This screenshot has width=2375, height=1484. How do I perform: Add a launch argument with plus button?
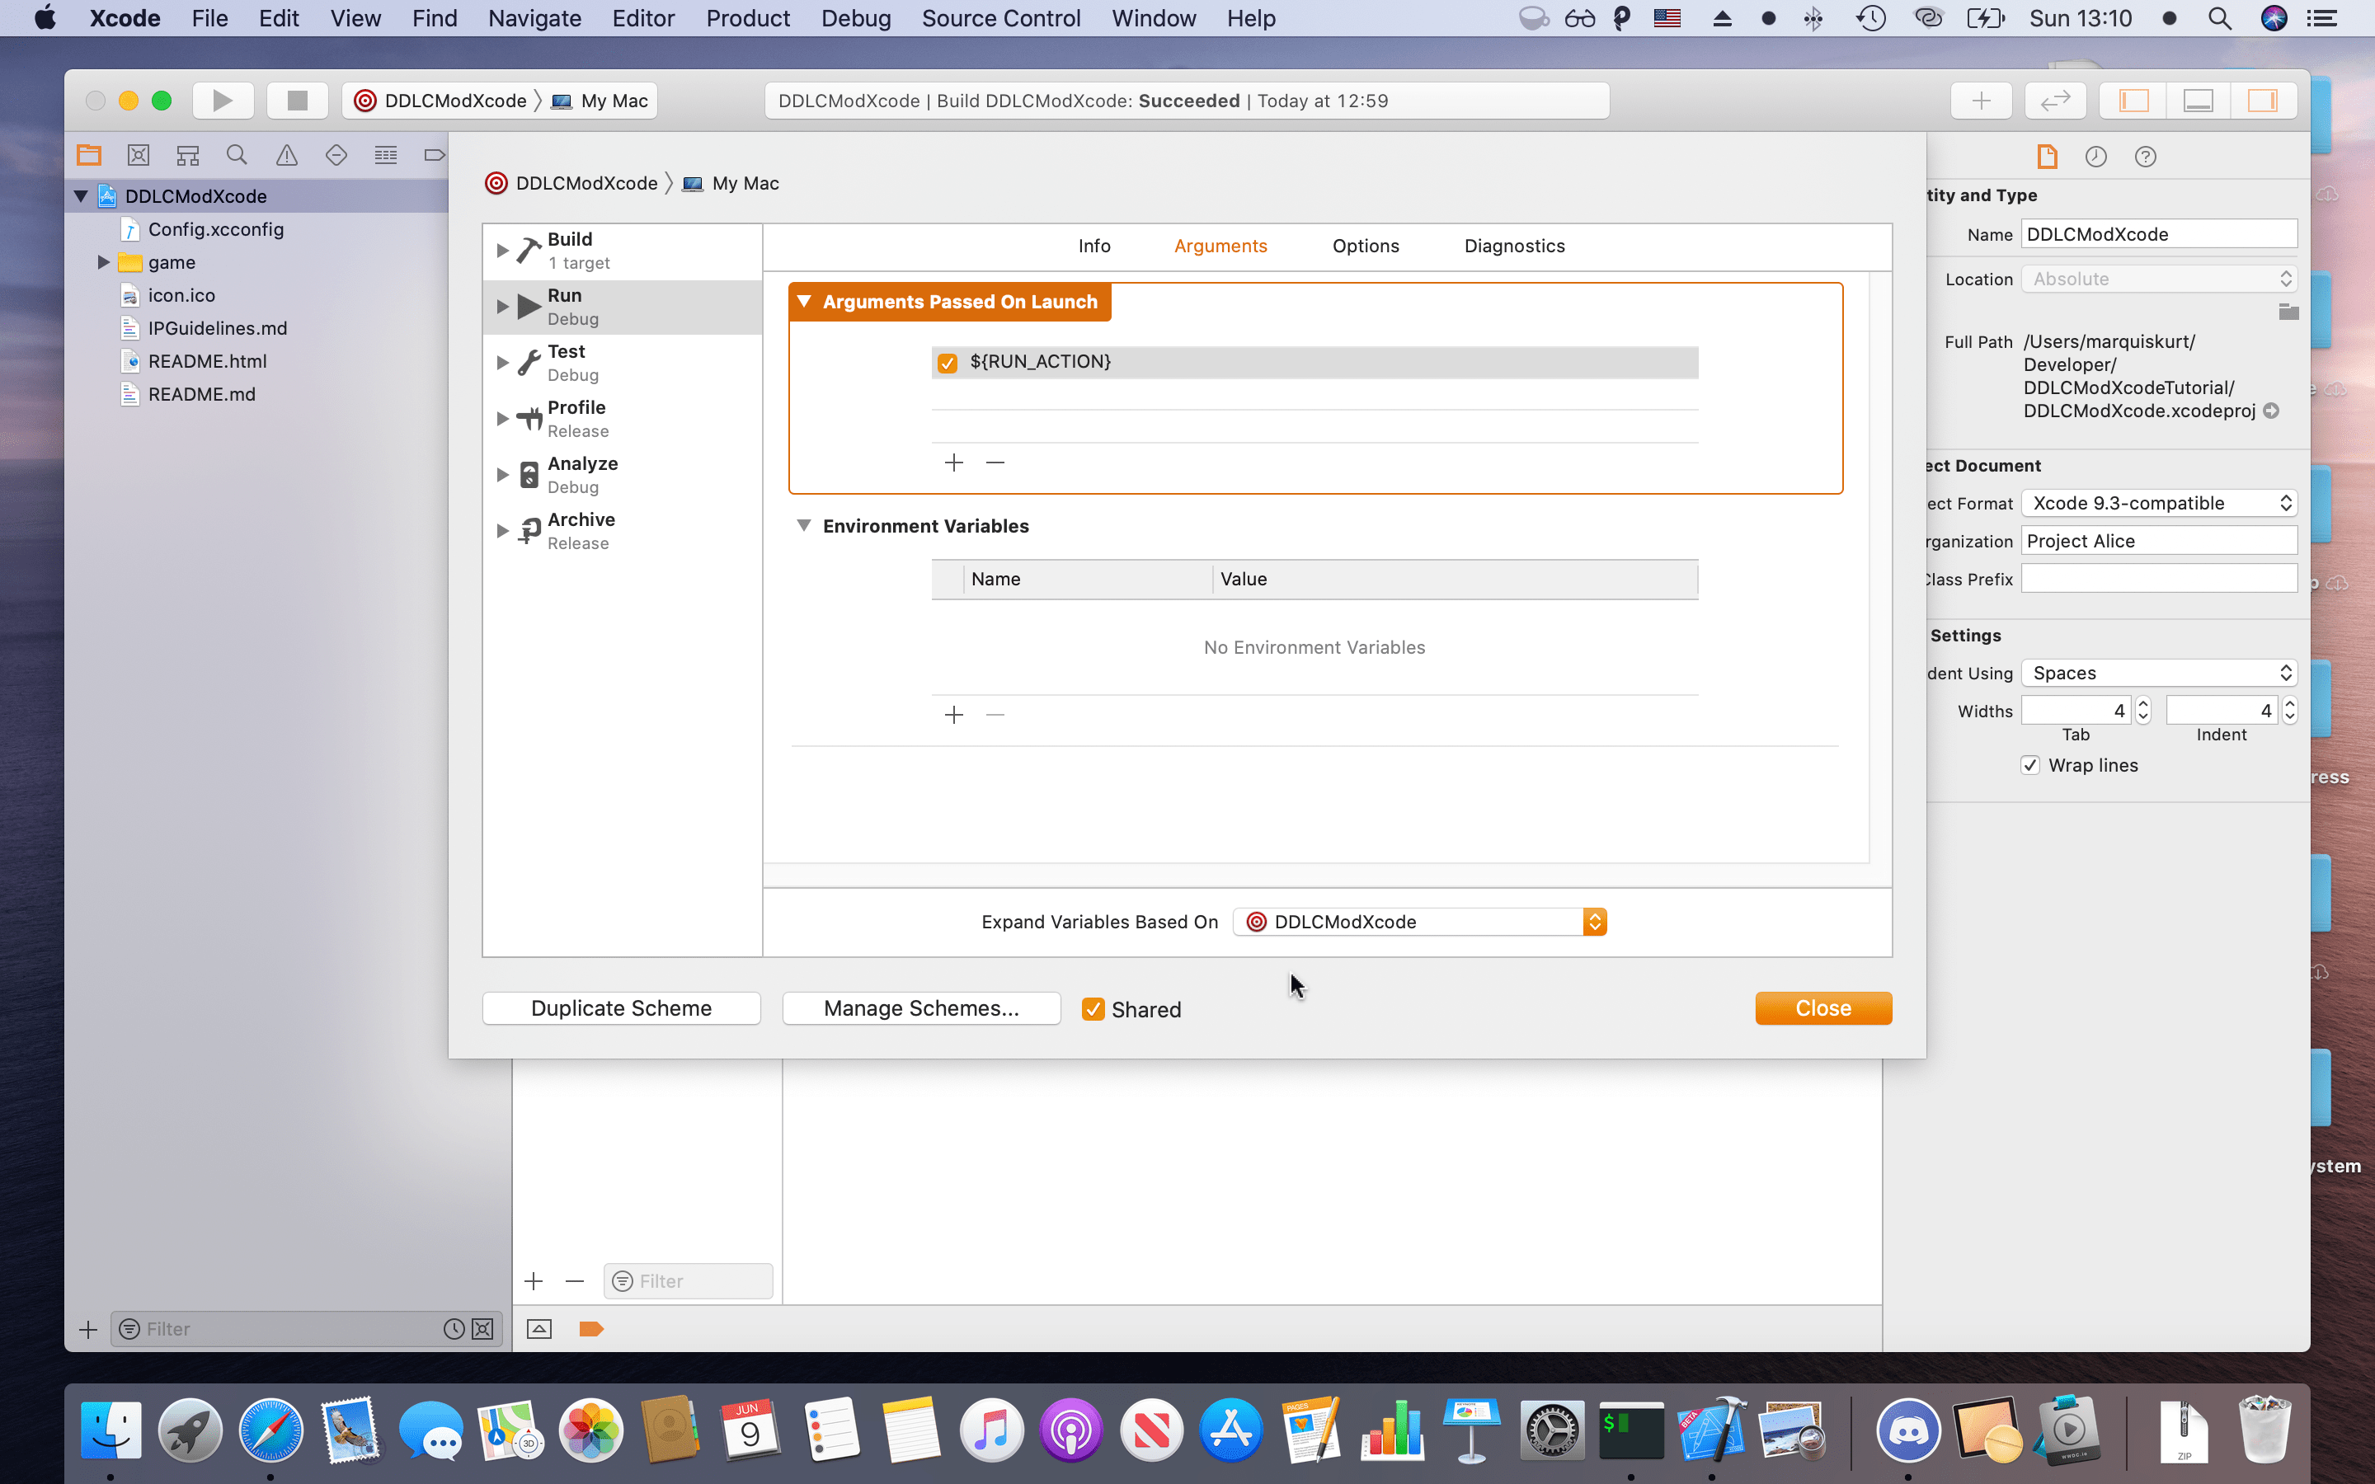click(954, 463)
